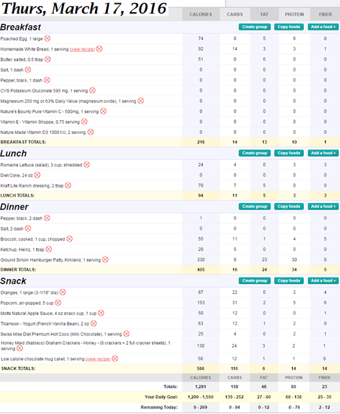Screen dimensions: 340x414
Task: Delete CVS Potassium Gluconate entry
Action: click(92, 91)
